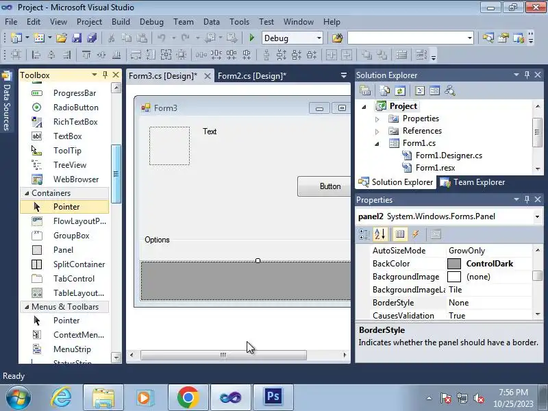This screenshot has height=411, width=548.
Task: Expand the References node in Solution Explorer
Action: point(377,132)
